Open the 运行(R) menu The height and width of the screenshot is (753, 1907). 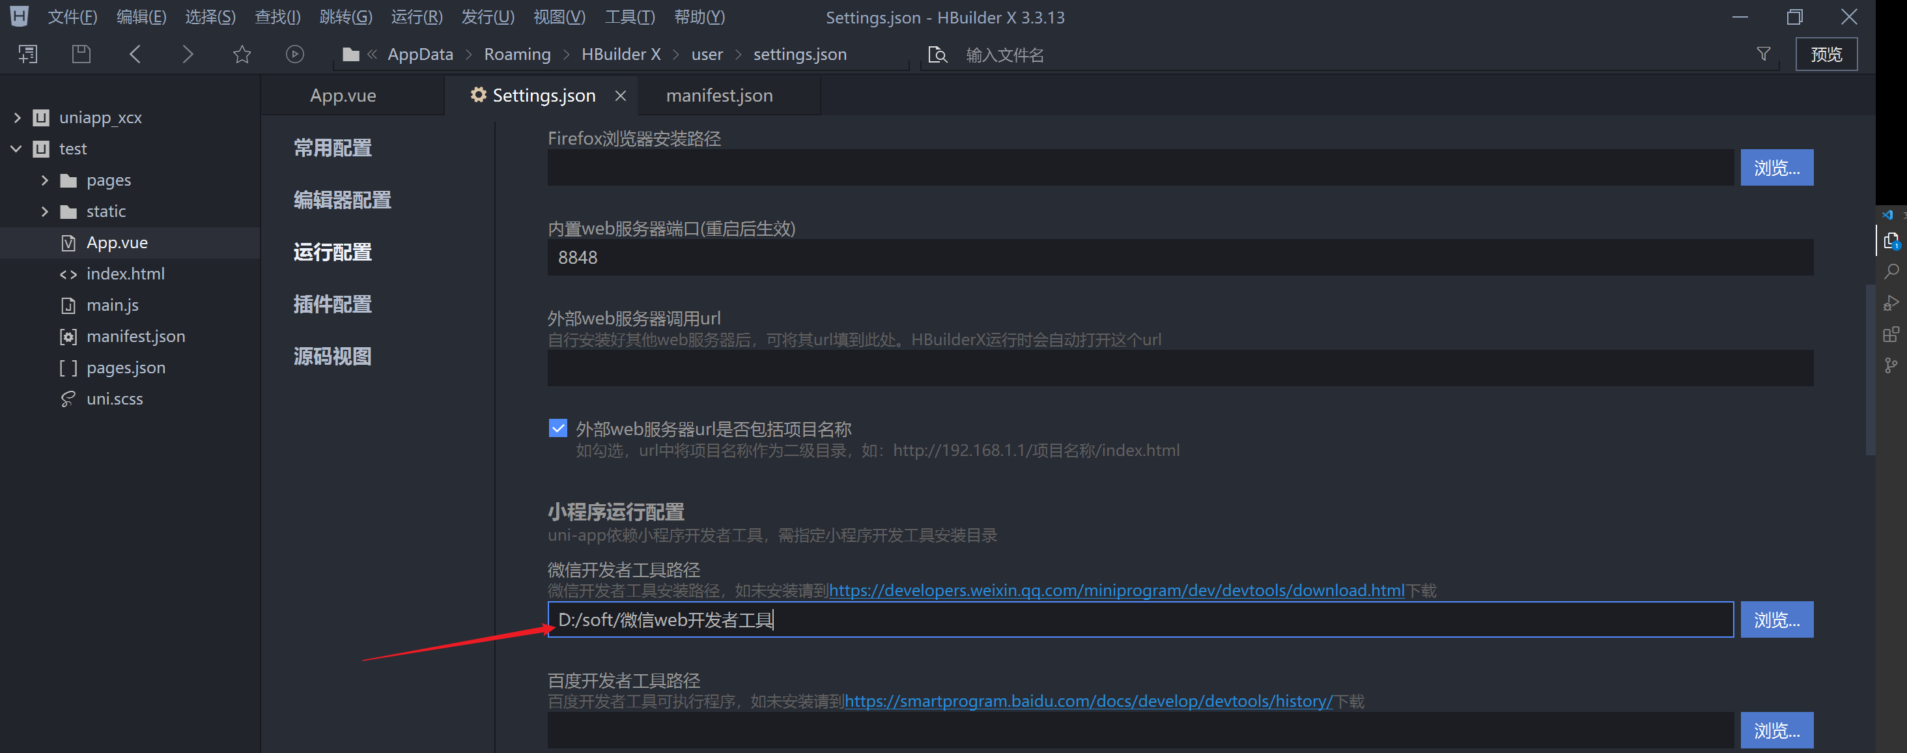417,17
